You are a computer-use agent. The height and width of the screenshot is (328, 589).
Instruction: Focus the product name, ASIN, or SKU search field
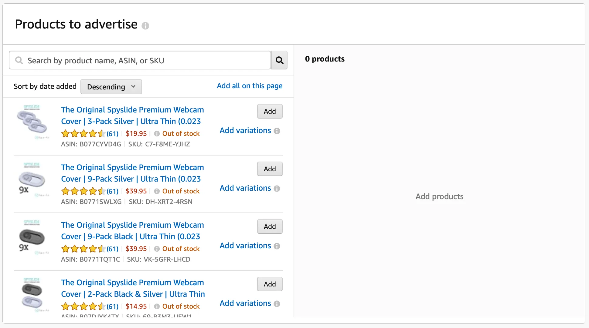(140, 60)
